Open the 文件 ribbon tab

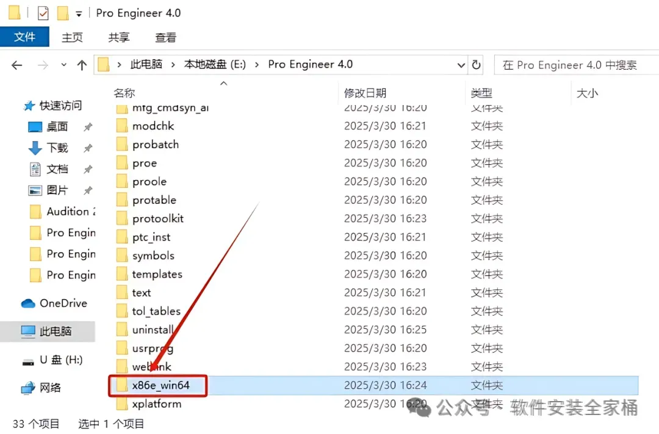(x=24, y=37)
